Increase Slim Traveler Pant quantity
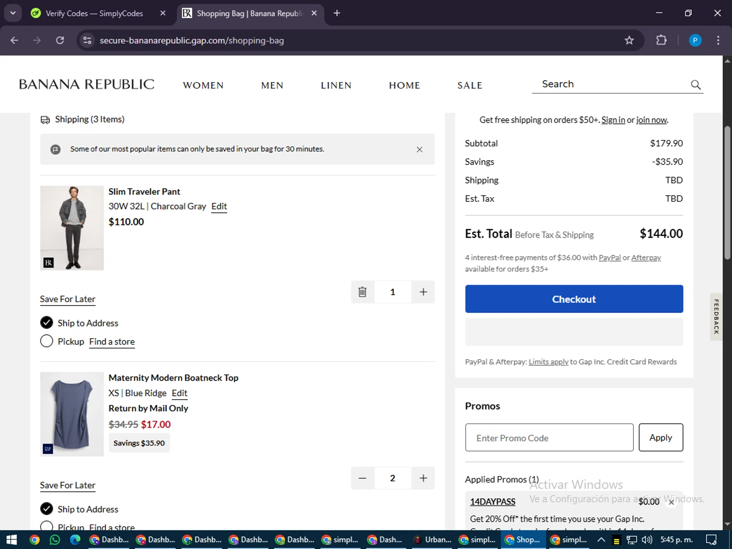732x549 pixels. tap(423, 292)
